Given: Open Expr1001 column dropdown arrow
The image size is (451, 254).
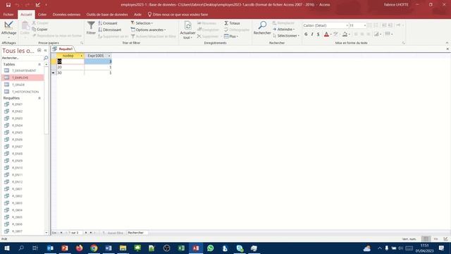Looking at the screenshot, I should click(x=109, y=56).
